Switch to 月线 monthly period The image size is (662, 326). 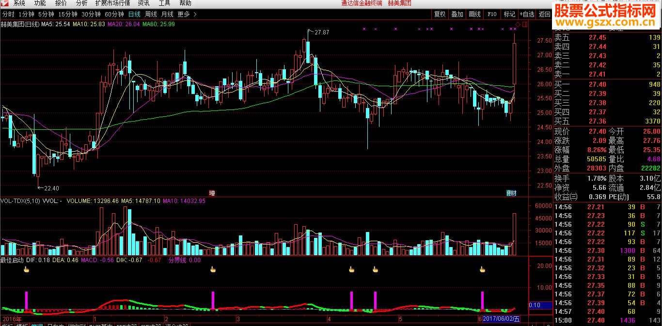167,15
